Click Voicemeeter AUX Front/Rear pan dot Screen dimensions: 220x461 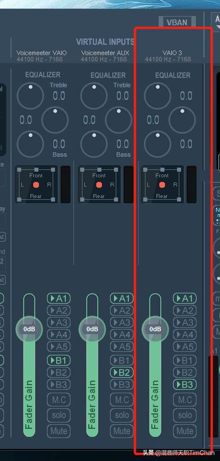click(99, 185)
